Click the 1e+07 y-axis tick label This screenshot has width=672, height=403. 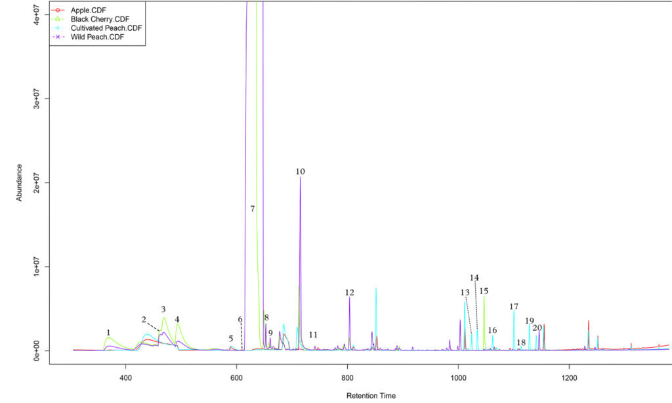(x=37, y=266)
